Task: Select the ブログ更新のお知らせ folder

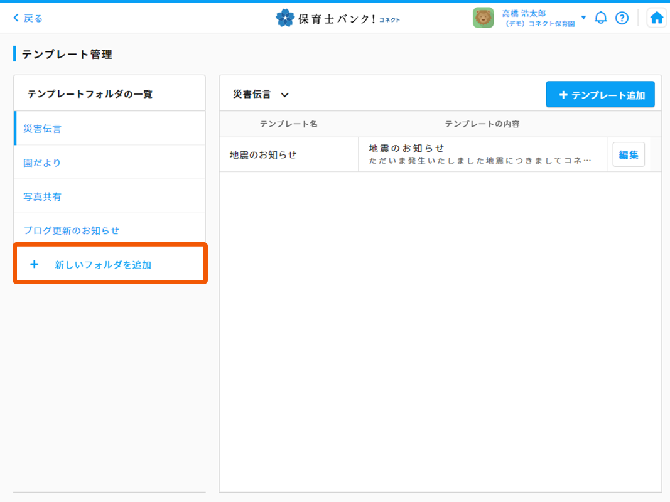Action: (x=72, y=230)
